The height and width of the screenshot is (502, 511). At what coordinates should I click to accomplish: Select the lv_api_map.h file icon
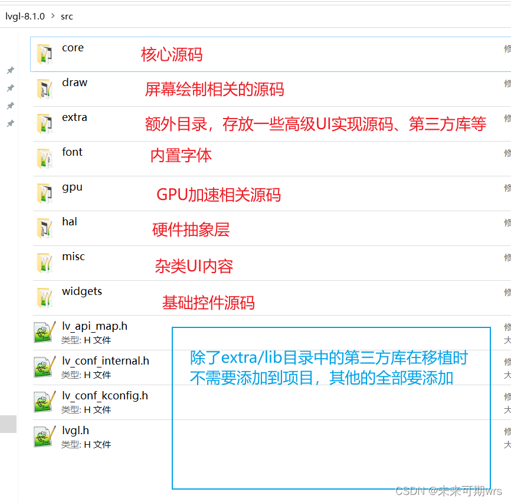[45, 332]
